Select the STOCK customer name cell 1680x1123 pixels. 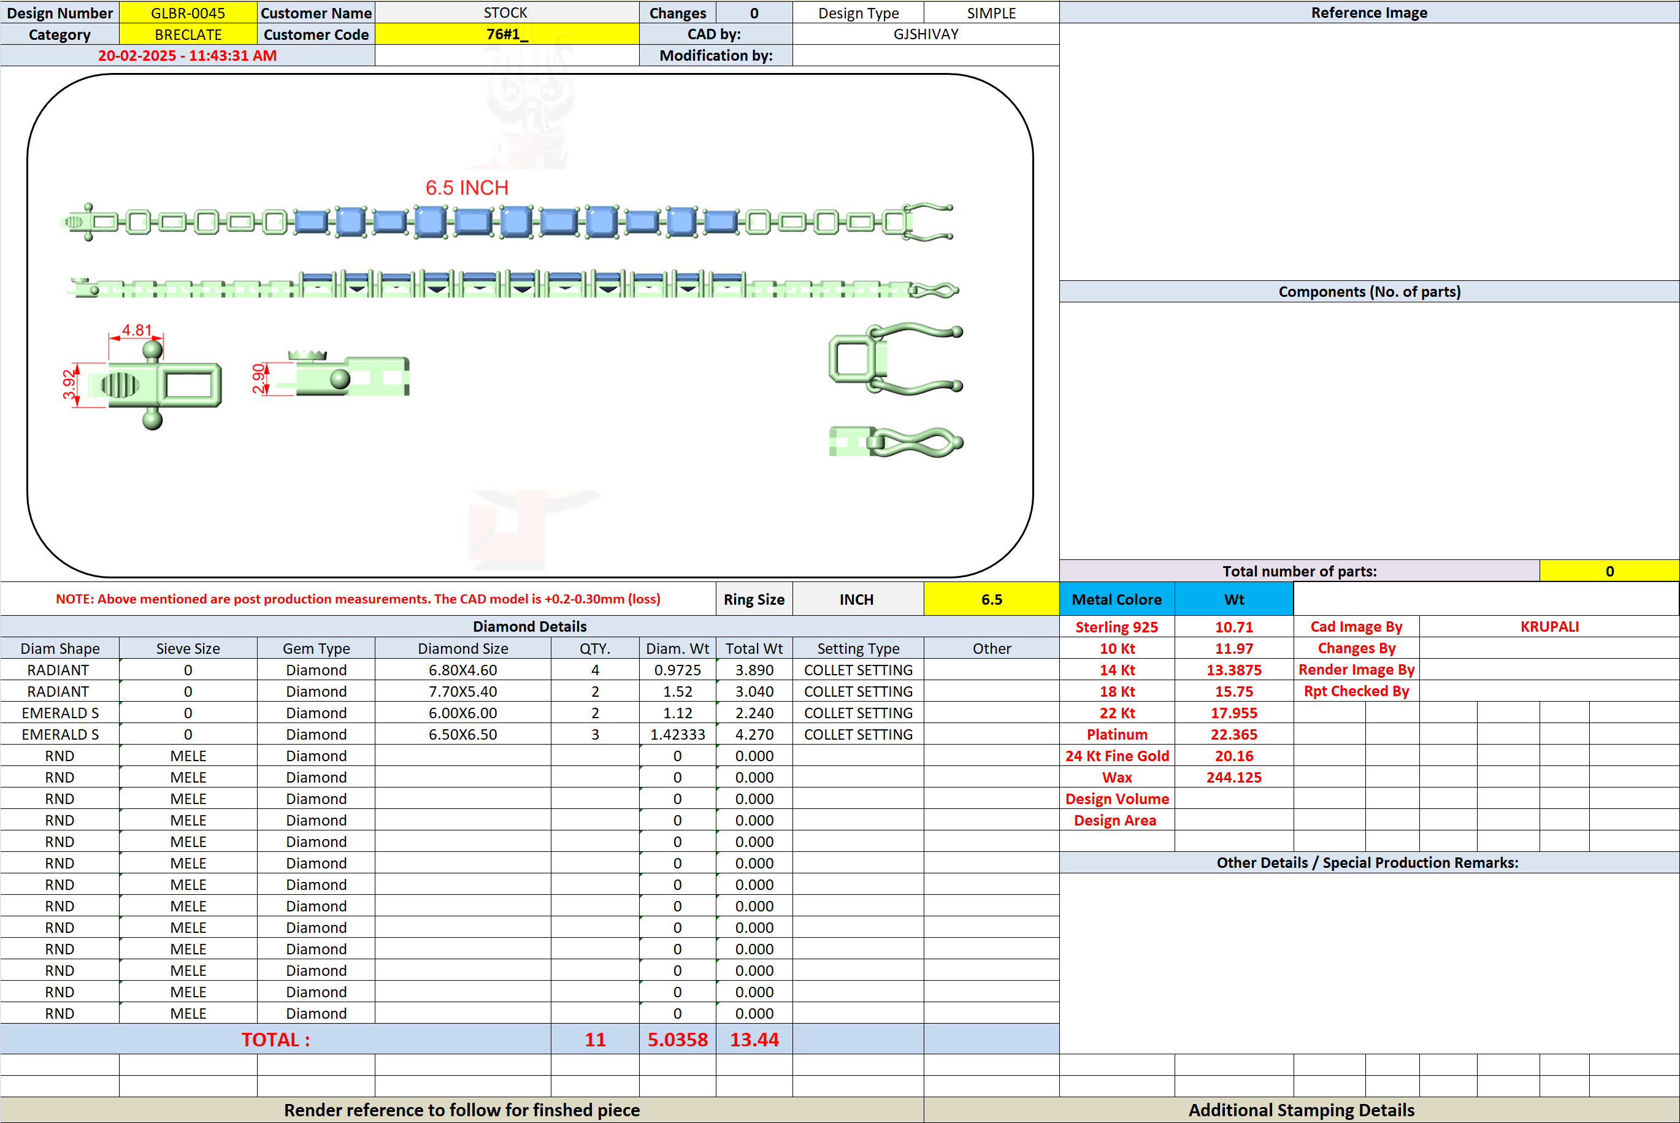pyautogui.click(x=506, y=13)
